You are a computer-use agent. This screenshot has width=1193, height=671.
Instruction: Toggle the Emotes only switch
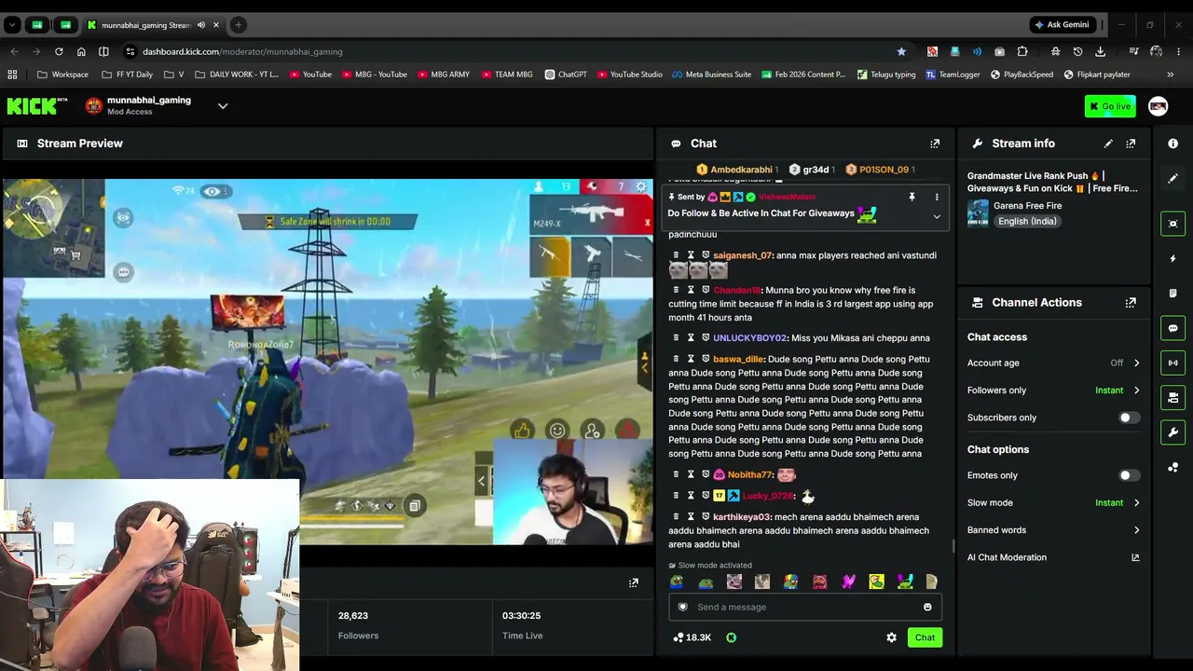click(x=1129, y=475)
